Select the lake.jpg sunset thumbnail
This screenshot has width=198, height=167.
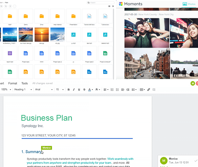(42, 34)
